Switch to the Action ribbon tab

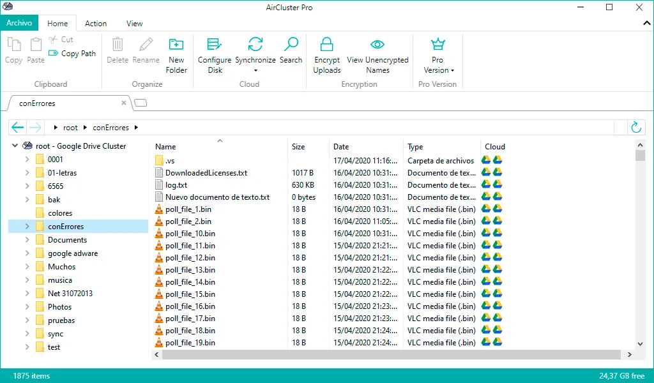[96, 24]
